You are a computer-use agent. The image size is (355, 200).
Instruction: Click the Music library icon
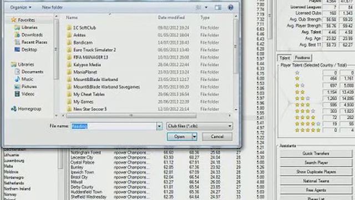17,79
